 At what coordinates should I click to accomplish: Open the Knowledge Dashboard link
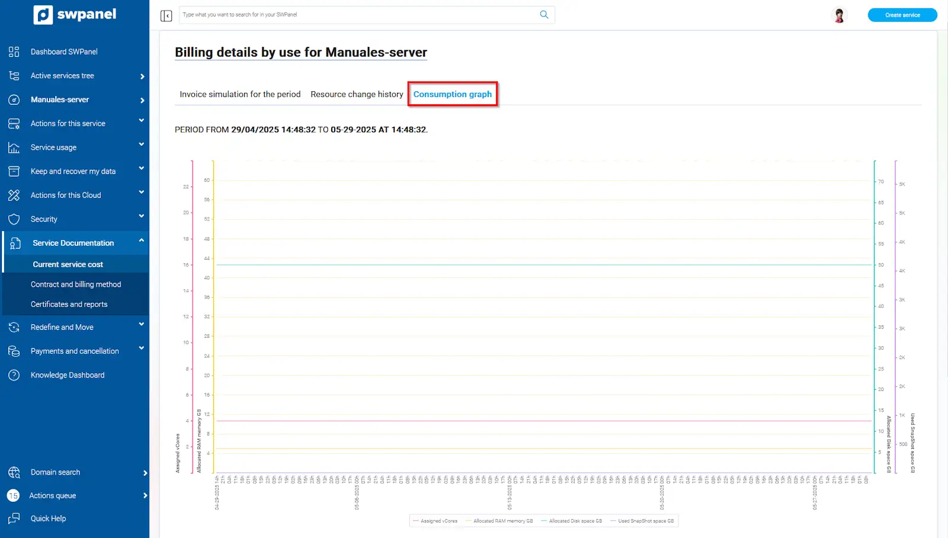coord(68,375)
